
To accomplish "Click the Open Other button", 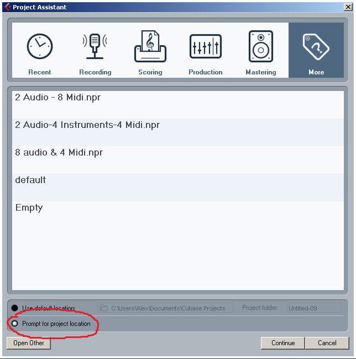I will tap(29, 343).
